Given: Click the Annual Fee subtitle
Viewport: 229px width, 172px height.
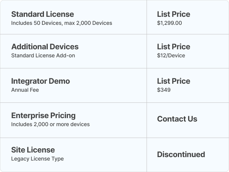Looking at the screenshot, I should coord(25,90).
